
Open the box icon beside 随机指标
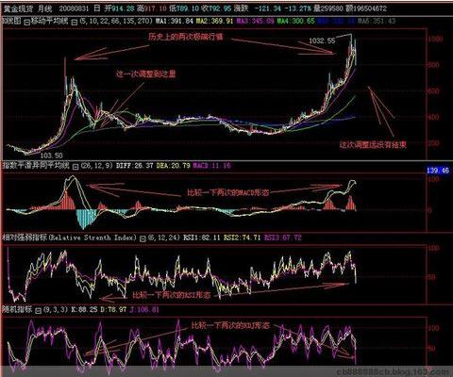[38, 311]
